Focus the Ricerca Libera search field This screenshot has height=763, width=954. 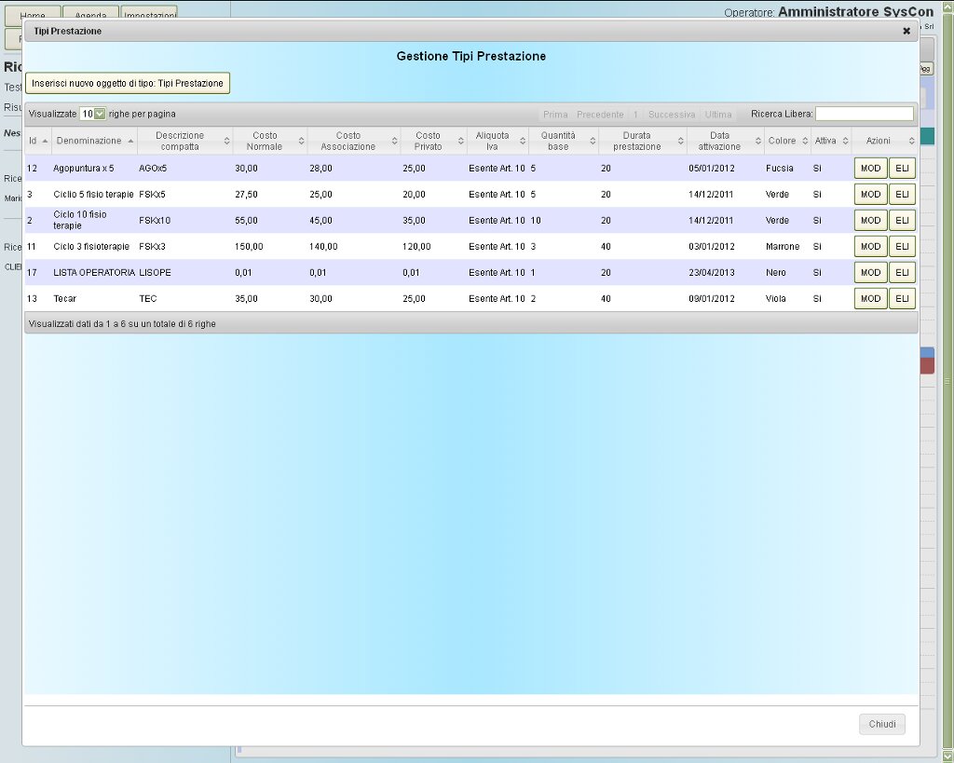tap(864, 114)
